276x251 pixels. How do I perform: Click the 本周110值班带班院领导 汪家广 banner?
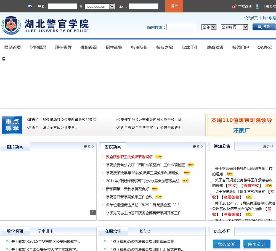[x=242, y=125]
